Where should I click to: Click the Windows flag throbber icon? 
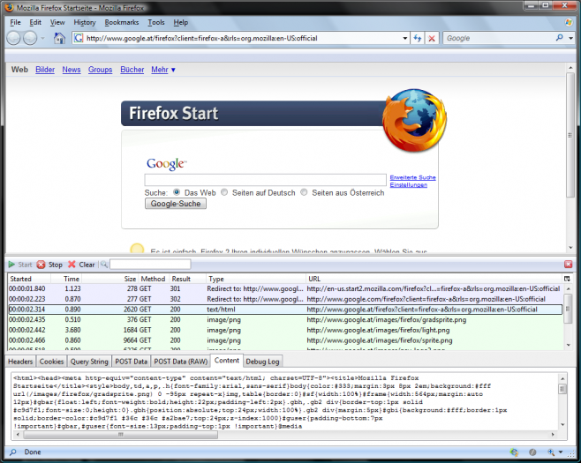(x=569, y=22)
